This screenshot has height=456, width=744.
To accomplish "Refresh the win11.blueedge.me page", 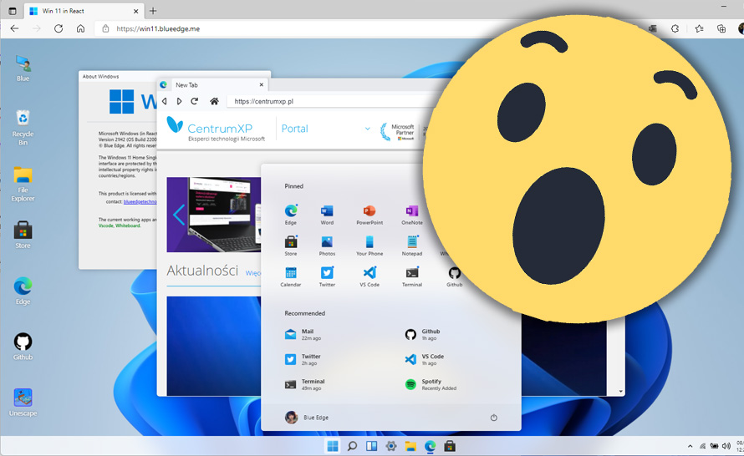I will (x=59, y=28).
